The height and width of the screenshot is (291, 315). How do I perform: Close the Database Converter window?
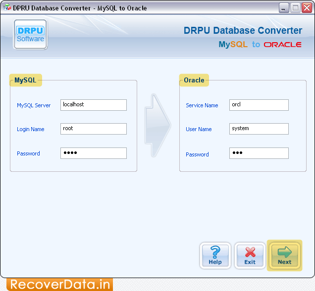pyautogui.click(x=307, y=8)
